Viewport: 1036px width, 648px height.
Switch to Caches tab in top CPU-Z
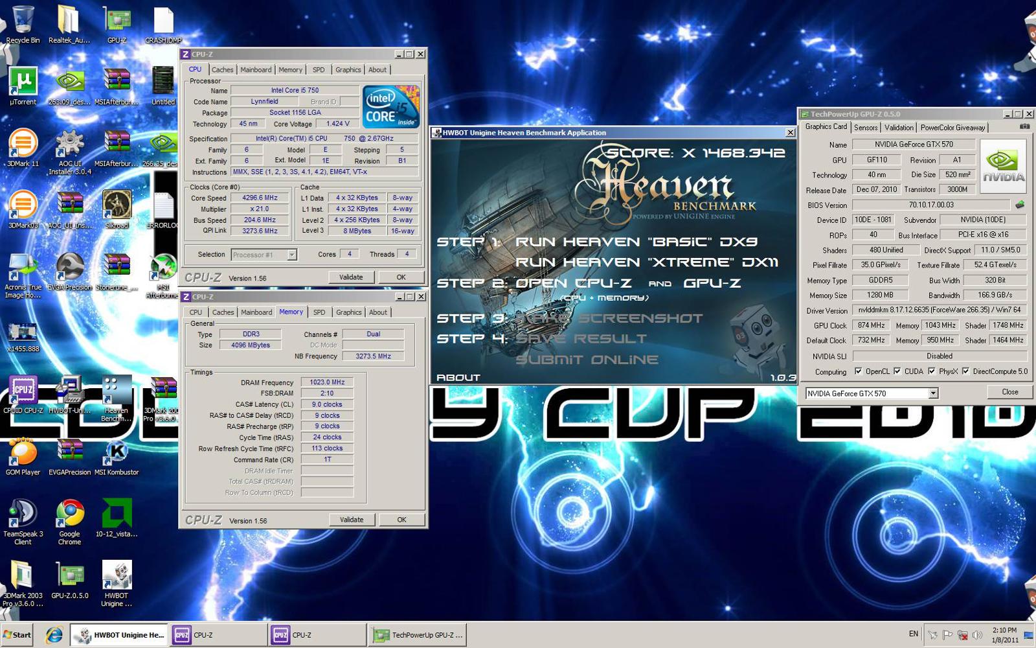[x=222, y=70]
